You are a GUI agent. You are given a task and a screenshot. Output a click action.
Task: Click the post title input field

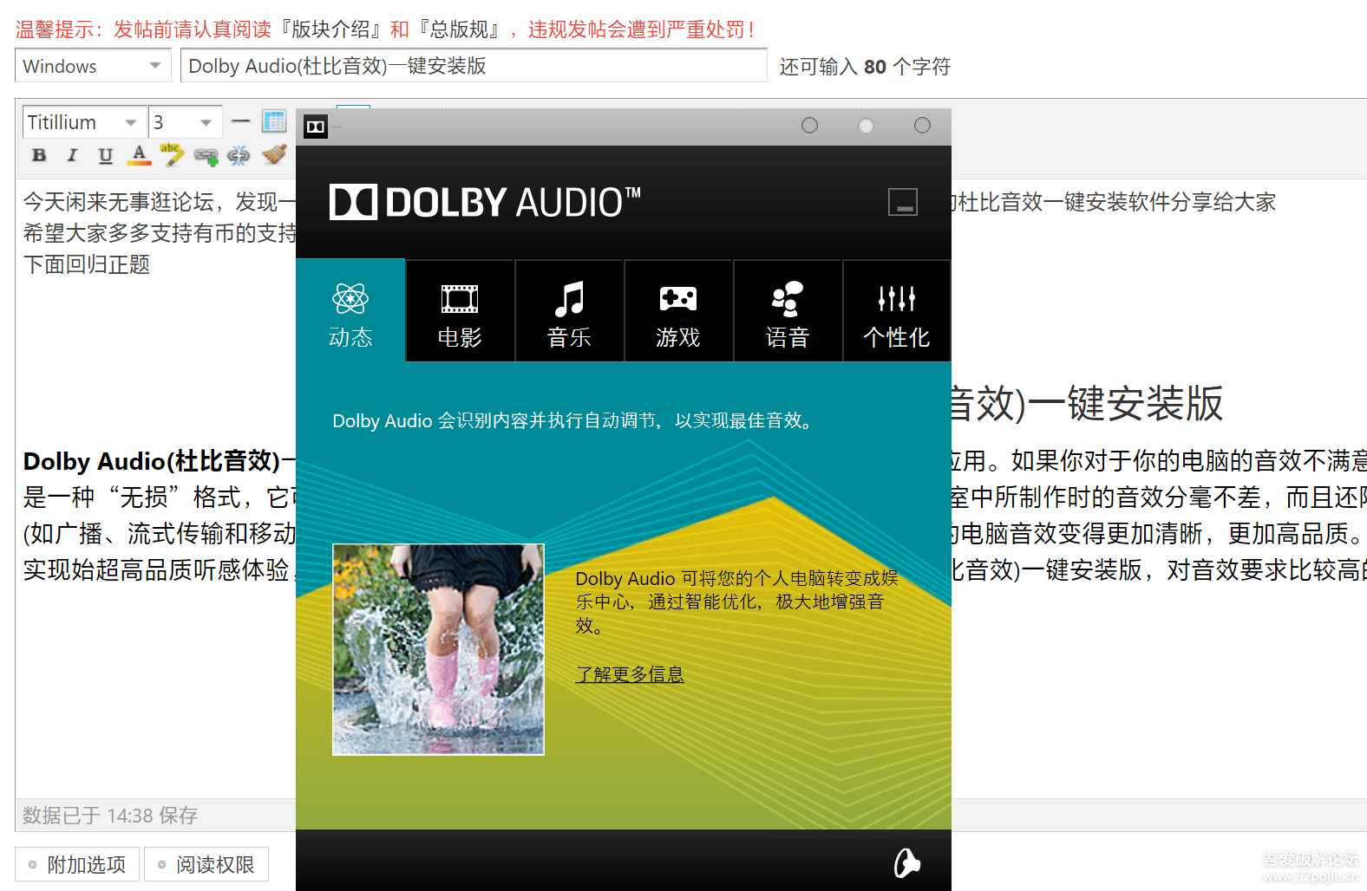[473, 66]
